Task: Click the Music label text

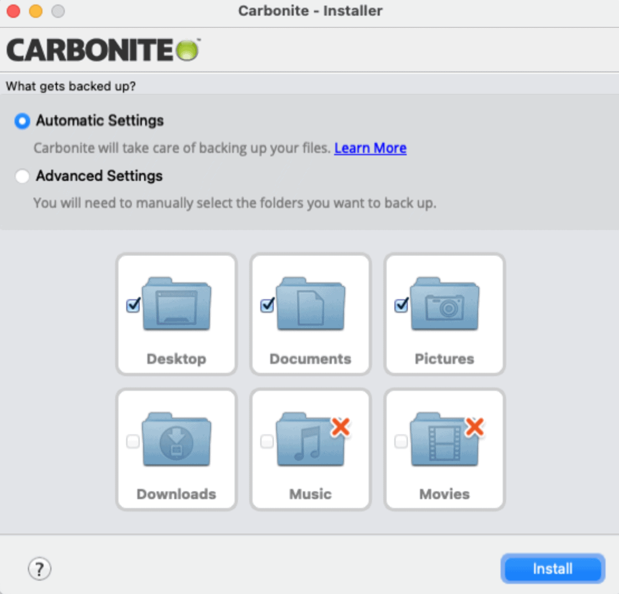Action: [x=311, y=494]
